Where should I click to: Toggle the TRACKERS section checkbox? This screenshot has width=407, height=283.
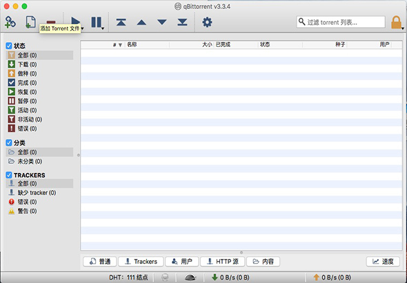pyautogui.click(x=9, y=175)
